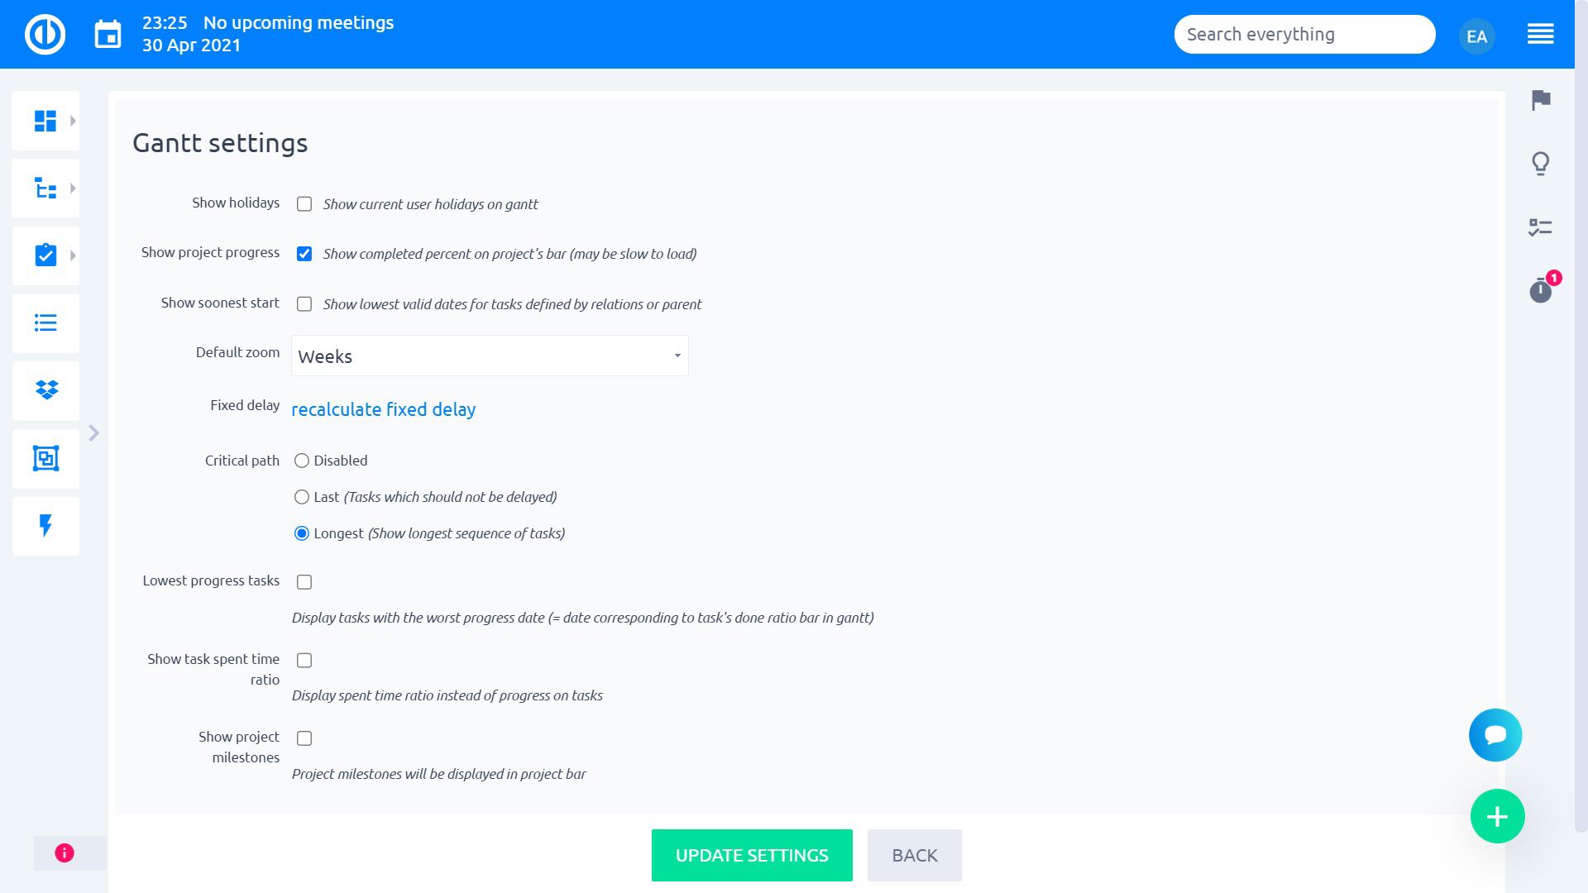Expand the dashboard sidebar item arrow
This screenshot has height=893, width=1588.
[x=73, y=121]
